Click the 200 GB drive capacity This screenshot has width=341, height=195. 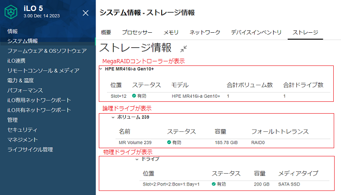[262, 184]
